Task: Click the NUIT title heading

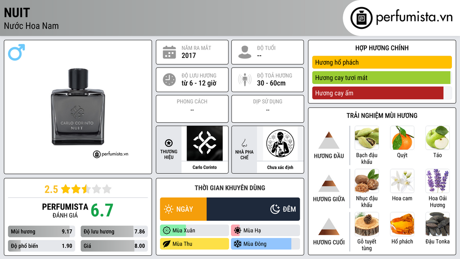Action: pos(17,13)
